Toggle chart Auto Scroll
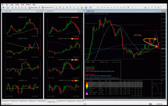The width and height of the screenshot is (168, 106). click(x=74, y=8)
